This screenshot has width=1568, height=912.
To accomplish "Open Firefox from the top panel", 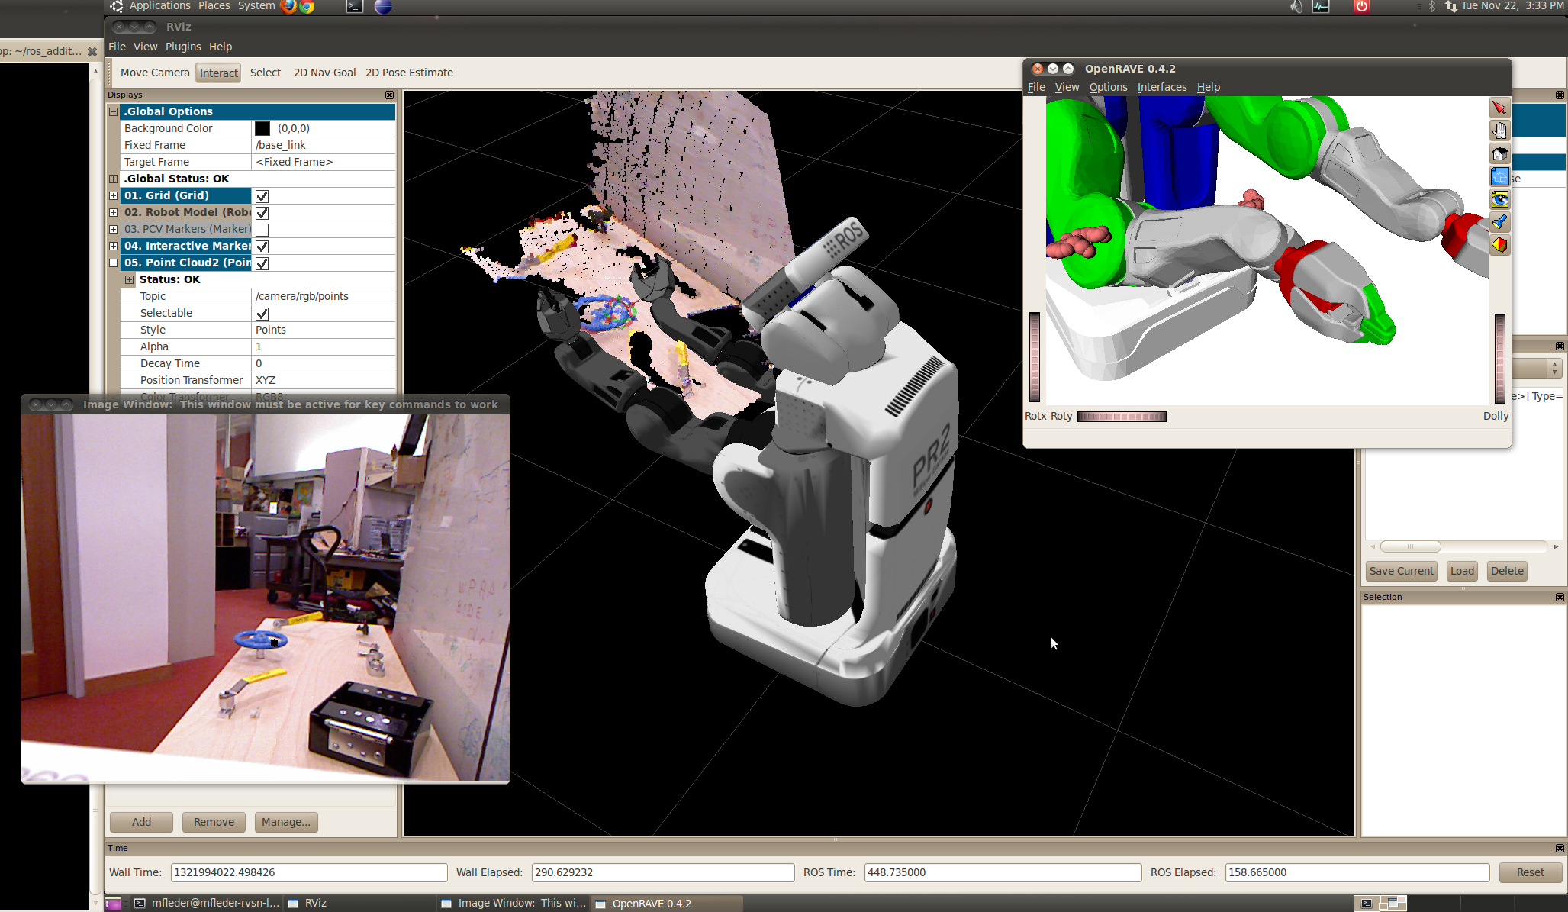I will (x=288, y=7).
